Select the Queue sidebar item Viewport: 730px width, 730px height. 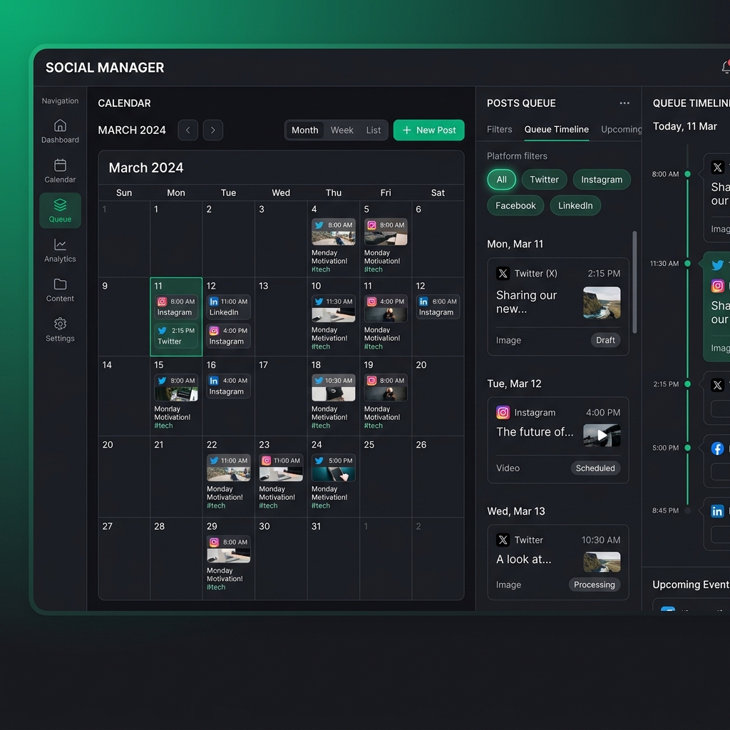(x=60, y=210)
